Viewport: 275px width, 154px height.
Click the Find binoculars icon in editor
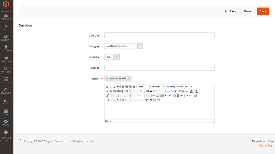pos(126,91)
